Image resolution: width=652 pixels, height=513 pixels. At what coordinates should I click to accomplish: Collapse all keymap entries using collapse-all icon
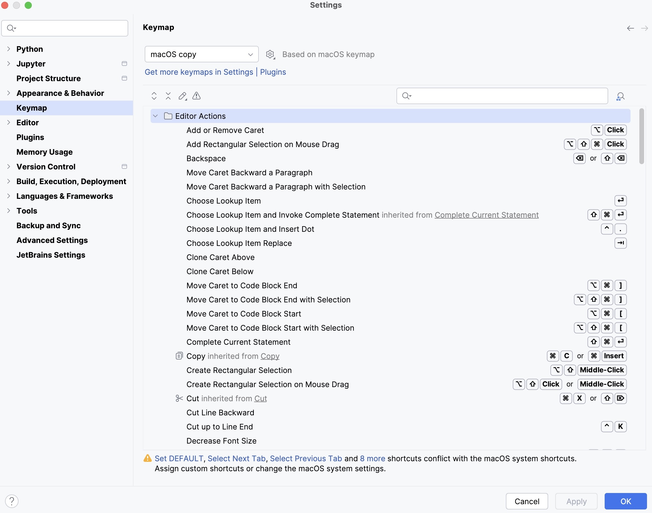168,96
